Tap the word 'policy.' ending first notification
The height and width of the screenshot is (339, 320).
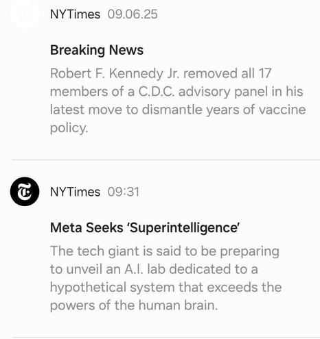tap(69, 128)
